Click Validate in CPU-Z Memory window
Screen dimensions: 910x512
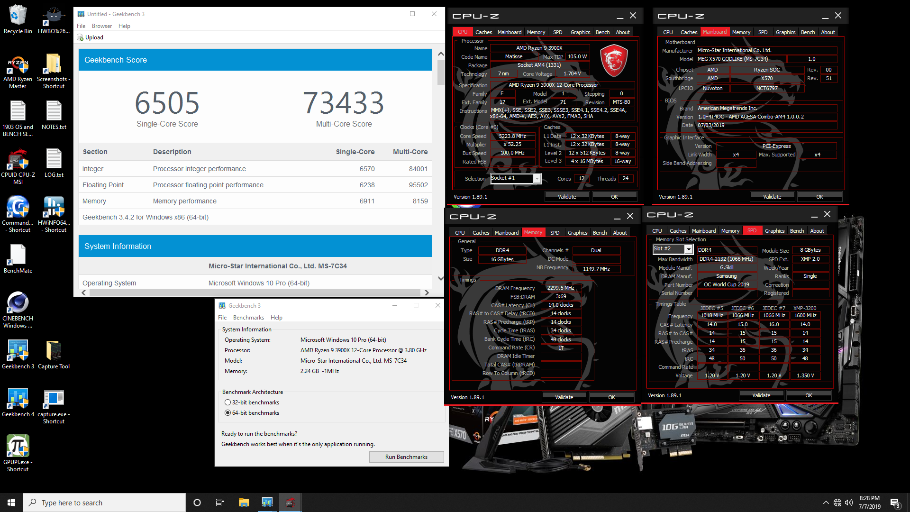point(564,397)
